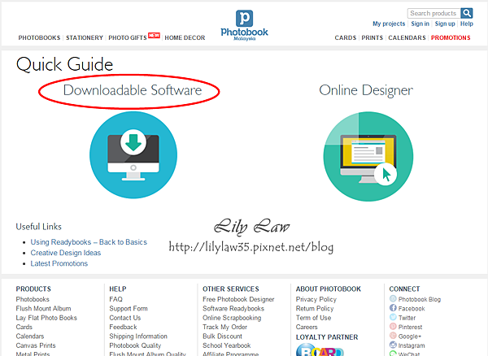The width and height of the screenshot is (488, 356).
Task: Click the Pinterest icon
Action: [393, 327]
